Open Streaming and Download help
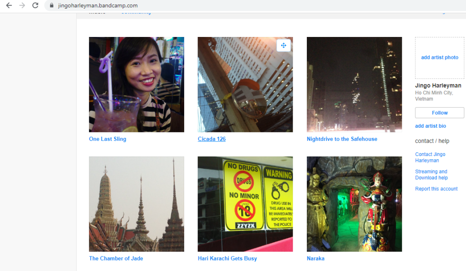The image size is (466, 271). click(x=431, y=175)
